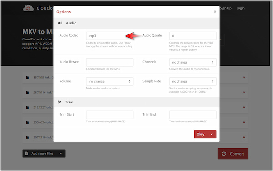Click the speaker icon in Audio header
The height and width of the screenshot is (171, 273).
pyautogui.click(x=60, y=23)
